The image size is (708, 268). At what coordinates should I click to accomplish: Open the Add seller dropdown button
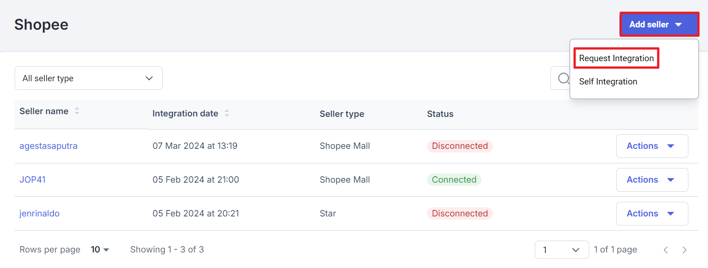click(x=659, y=25)
